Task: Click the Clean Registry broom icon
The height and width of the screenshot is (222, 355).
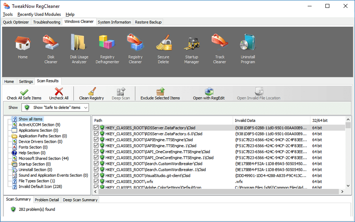Action: [x=92, y=91]
